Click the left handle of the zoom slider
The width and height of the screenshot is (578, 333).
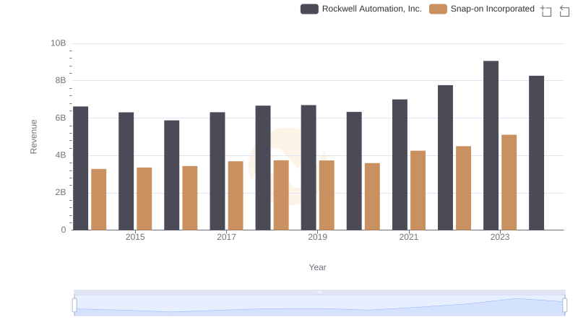pos(74,305)
